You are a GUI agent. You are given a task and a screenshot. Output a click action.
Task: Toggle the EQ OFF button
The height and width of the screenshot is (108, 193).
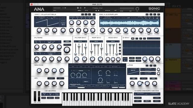coord(51,78)
